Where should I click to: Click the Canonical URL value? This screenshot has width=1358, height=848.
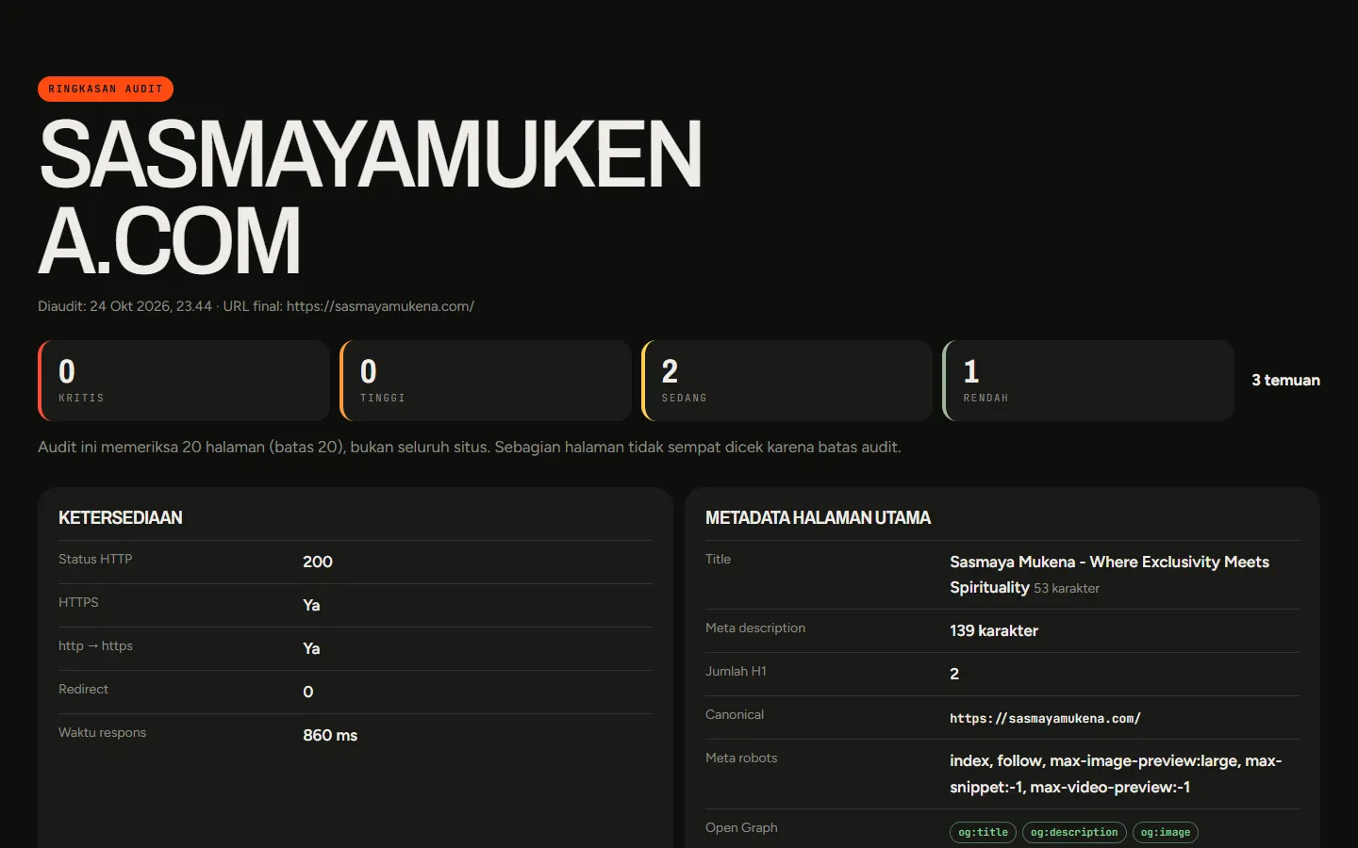1045,718
